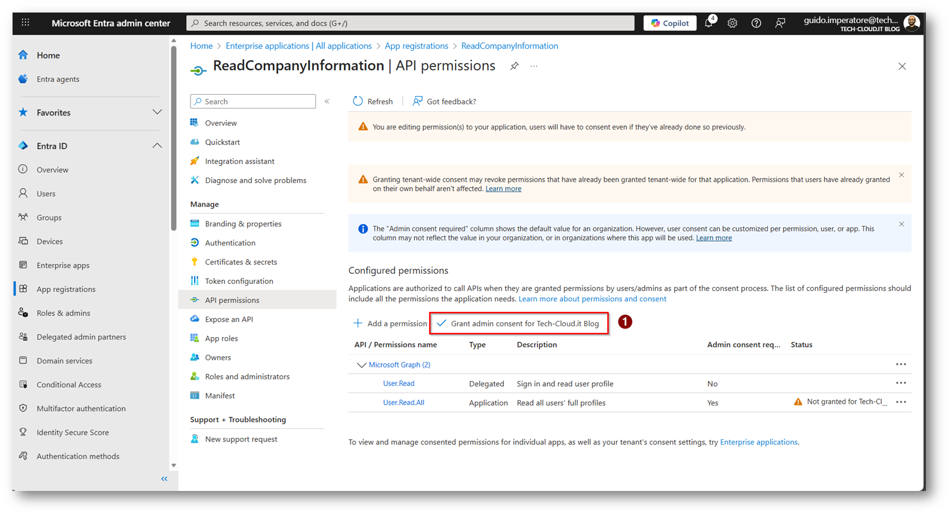Click the Groups icon in sidebar
The height and width of the screenshot is (516, 951).
[23, 217]
